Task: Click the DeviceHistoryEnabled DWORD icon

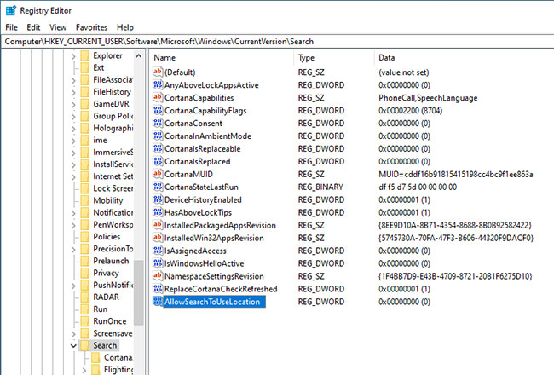Action: tap(158, 199)
